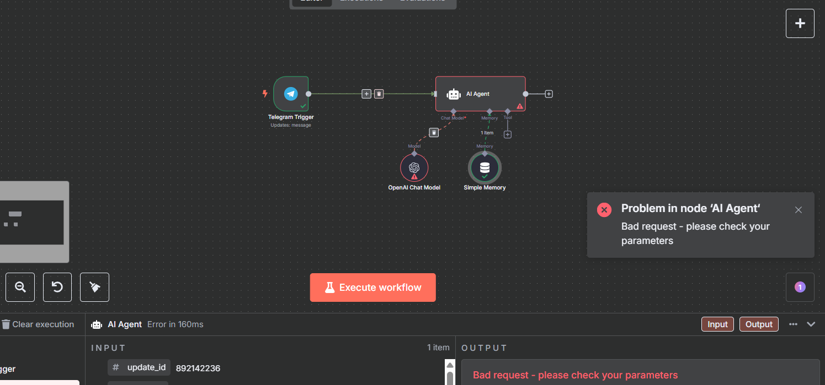Click the AI Agent output connector dot
Image resolution: width=825 pixels, height=385 pixels.
[x=525, y=94]
